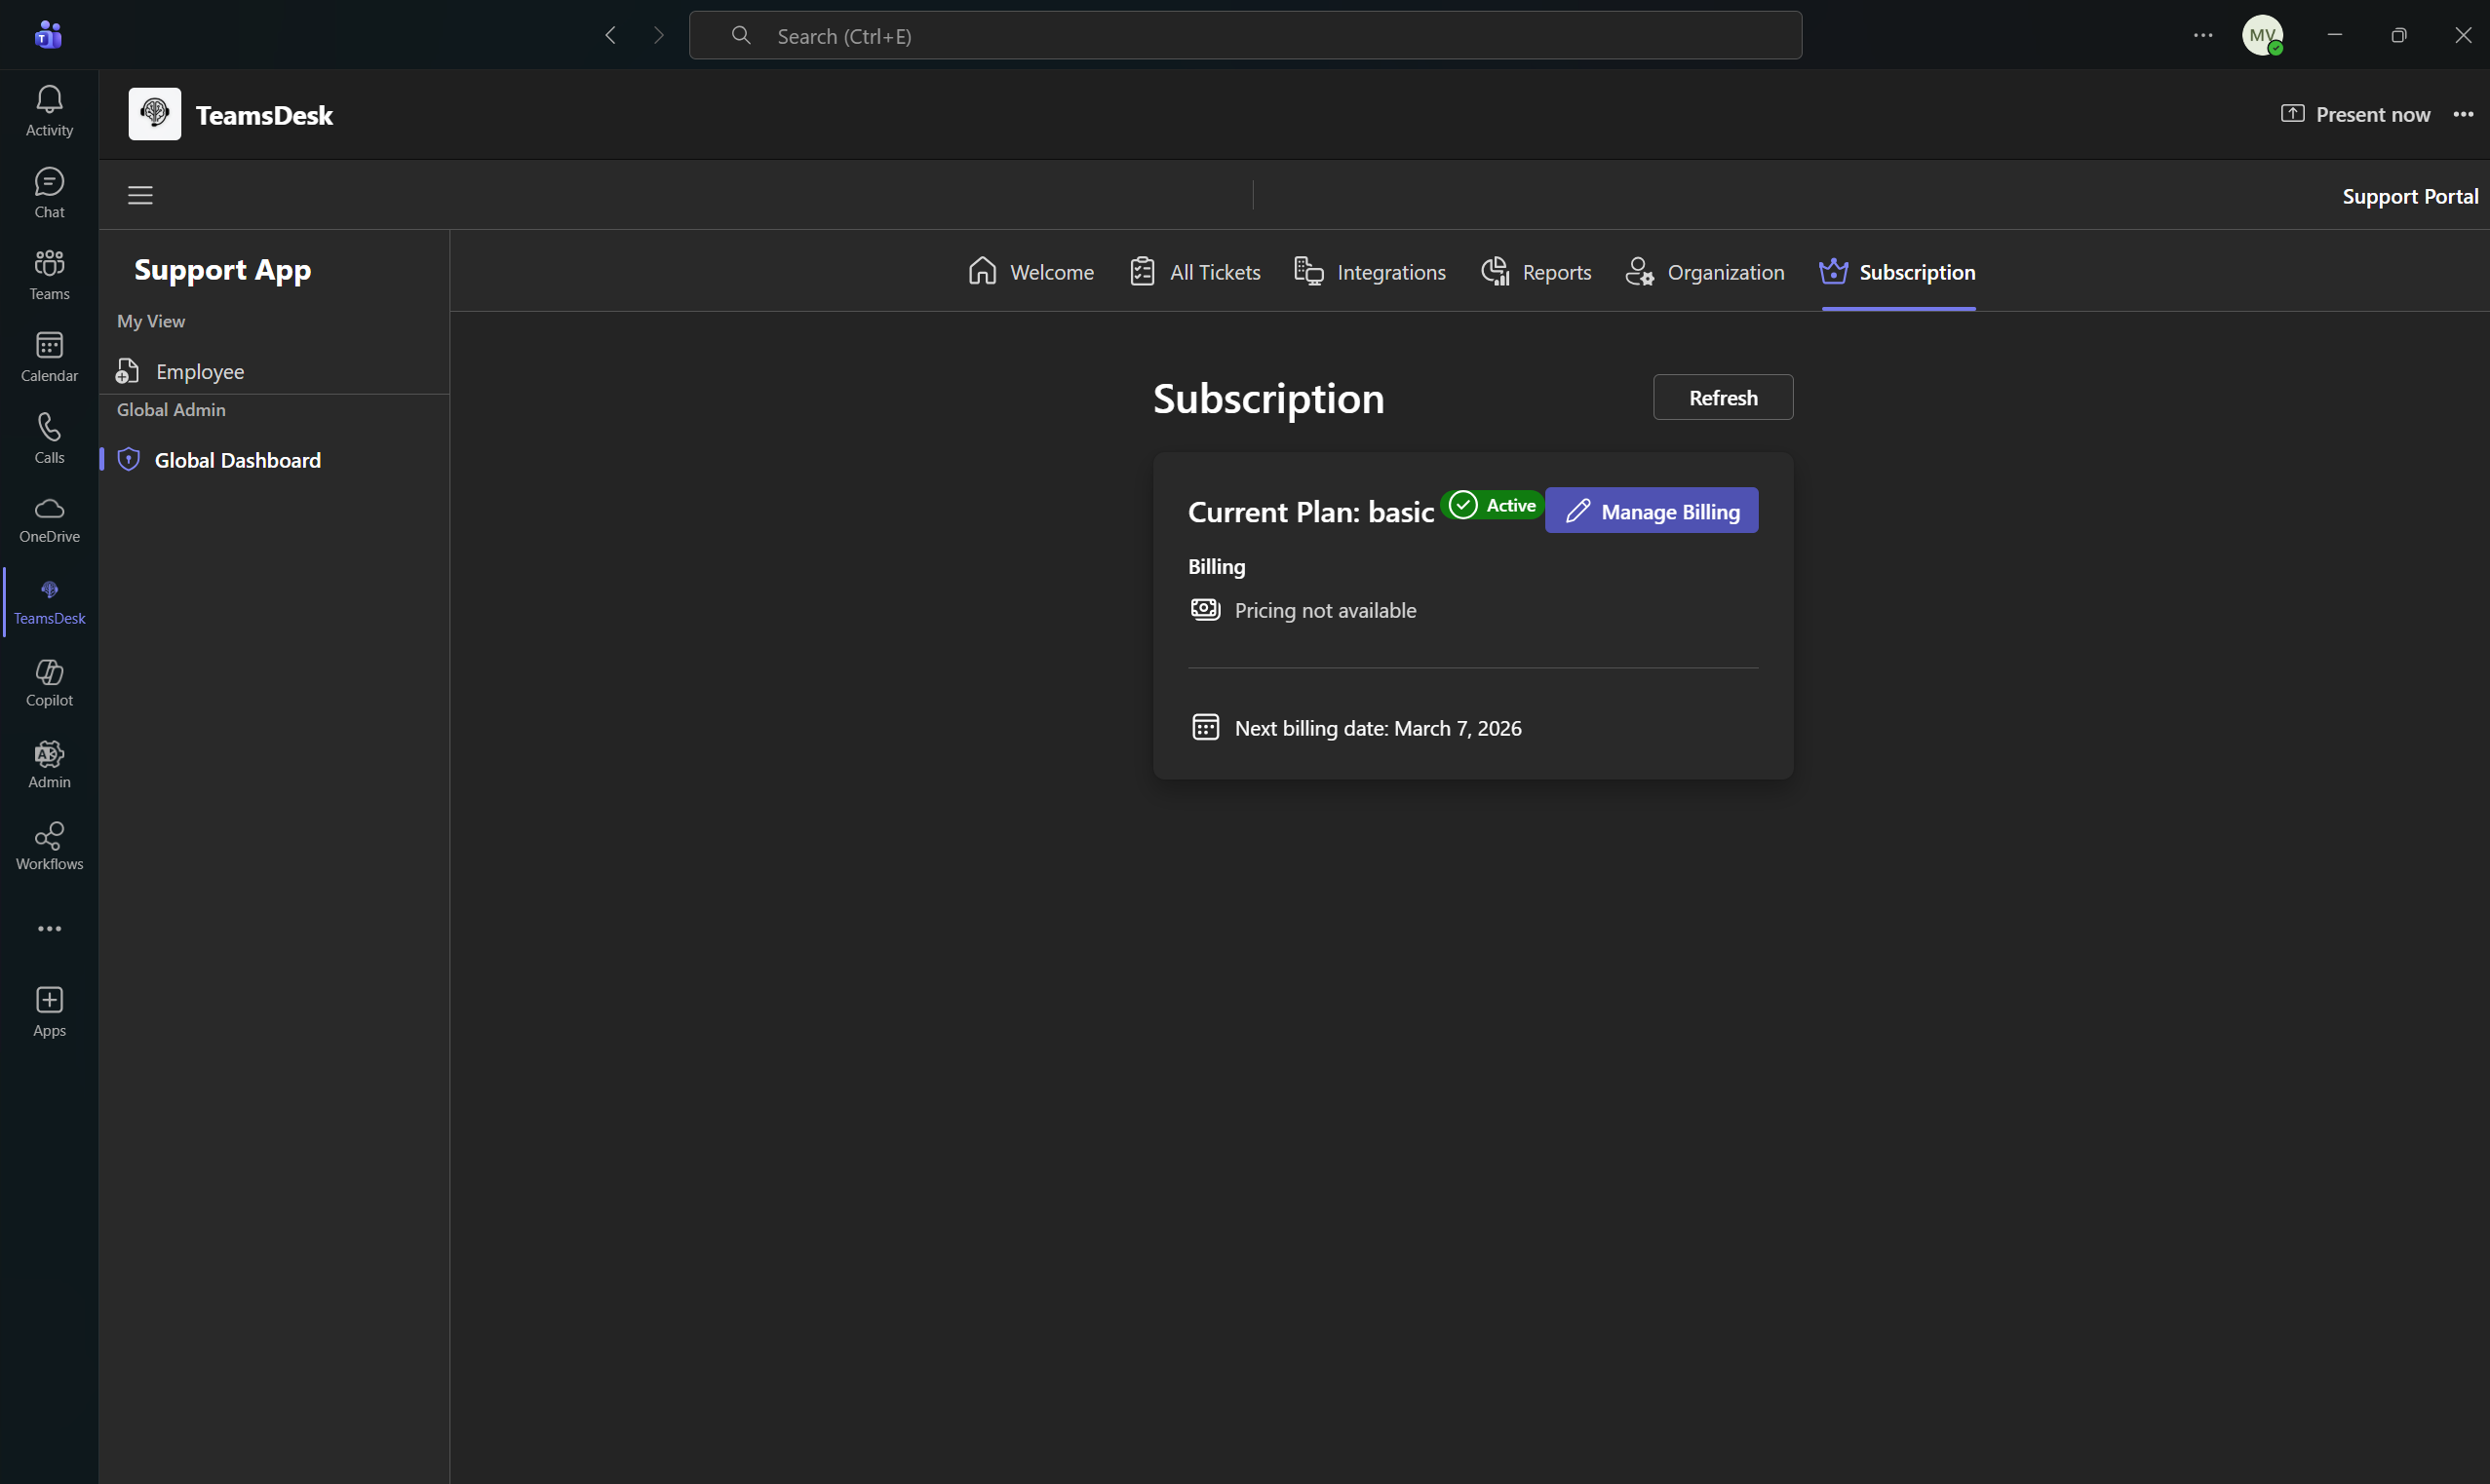Refresh the subscription details
Screen dimensions: 2490x1484
1722,397
